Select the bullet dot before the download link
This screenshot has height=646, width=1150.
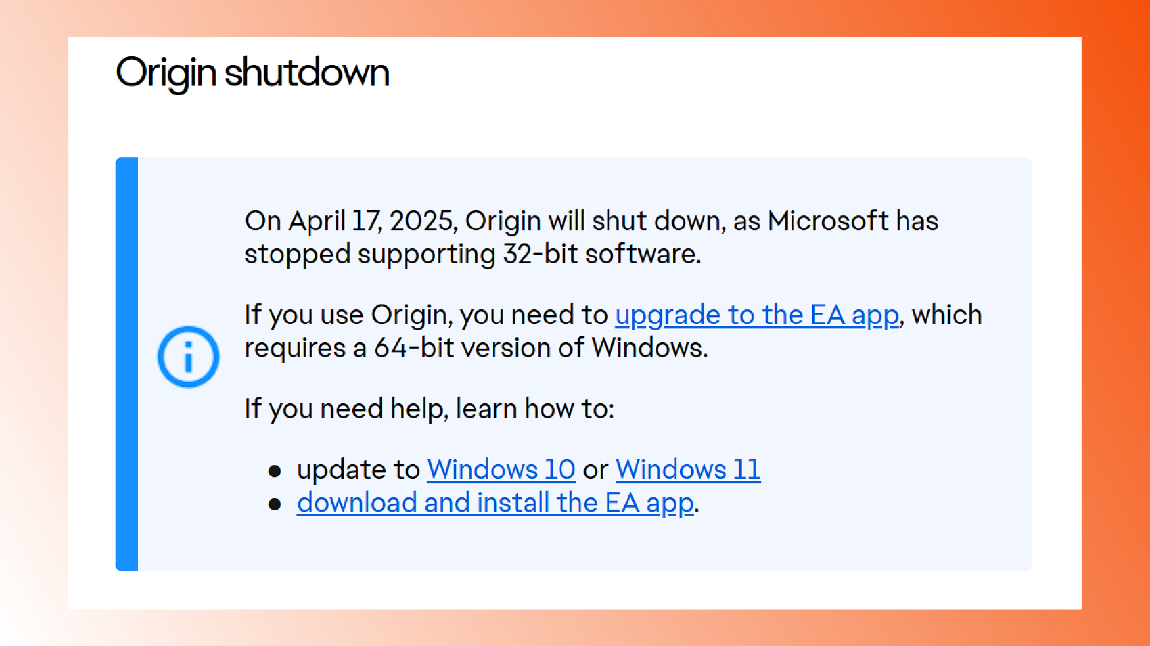[275, 505]
